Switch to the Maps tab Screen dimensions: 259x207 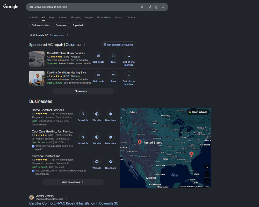point(52,18)
